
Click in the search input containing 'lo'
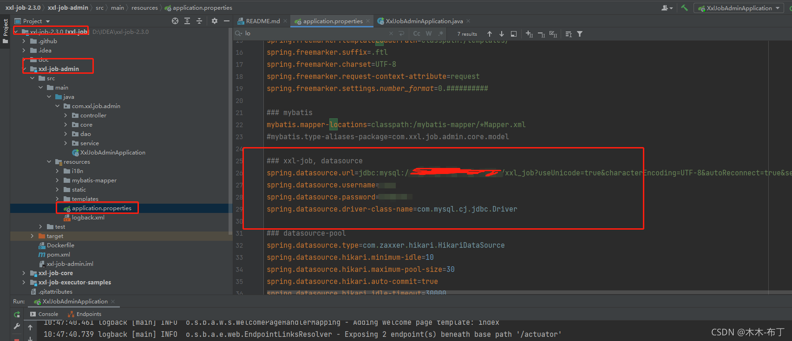pyautogui.click(x=316, y=33)
